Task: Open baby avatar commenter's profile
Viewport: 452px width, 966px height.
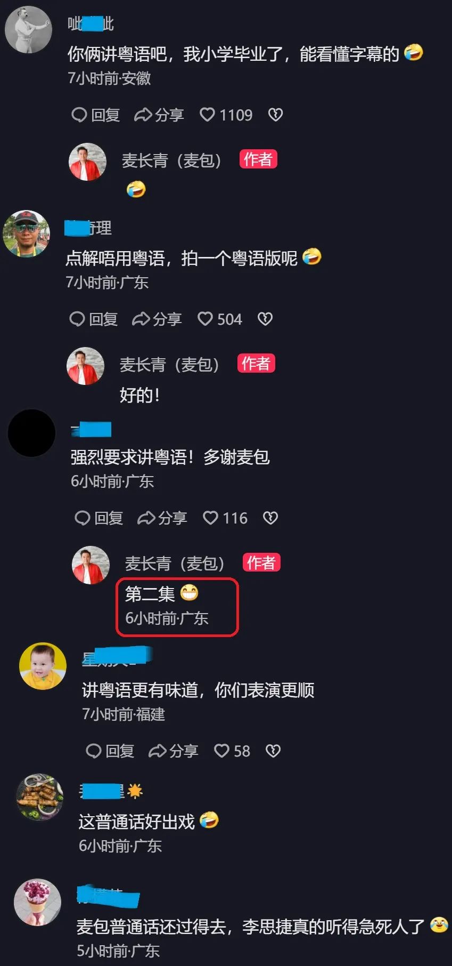Action: coord(43,666)
